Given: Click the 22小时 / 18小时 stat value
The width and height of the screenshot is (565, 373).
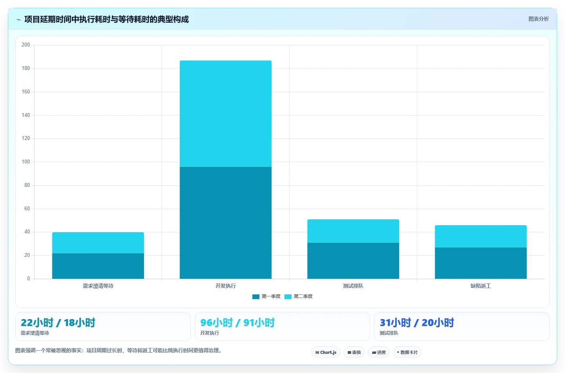Looking at the screenshot, I should click(58, 323).
